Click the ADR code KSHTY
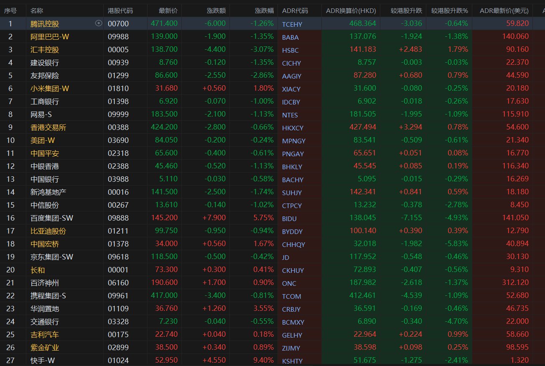 click(x=293, y=361)
